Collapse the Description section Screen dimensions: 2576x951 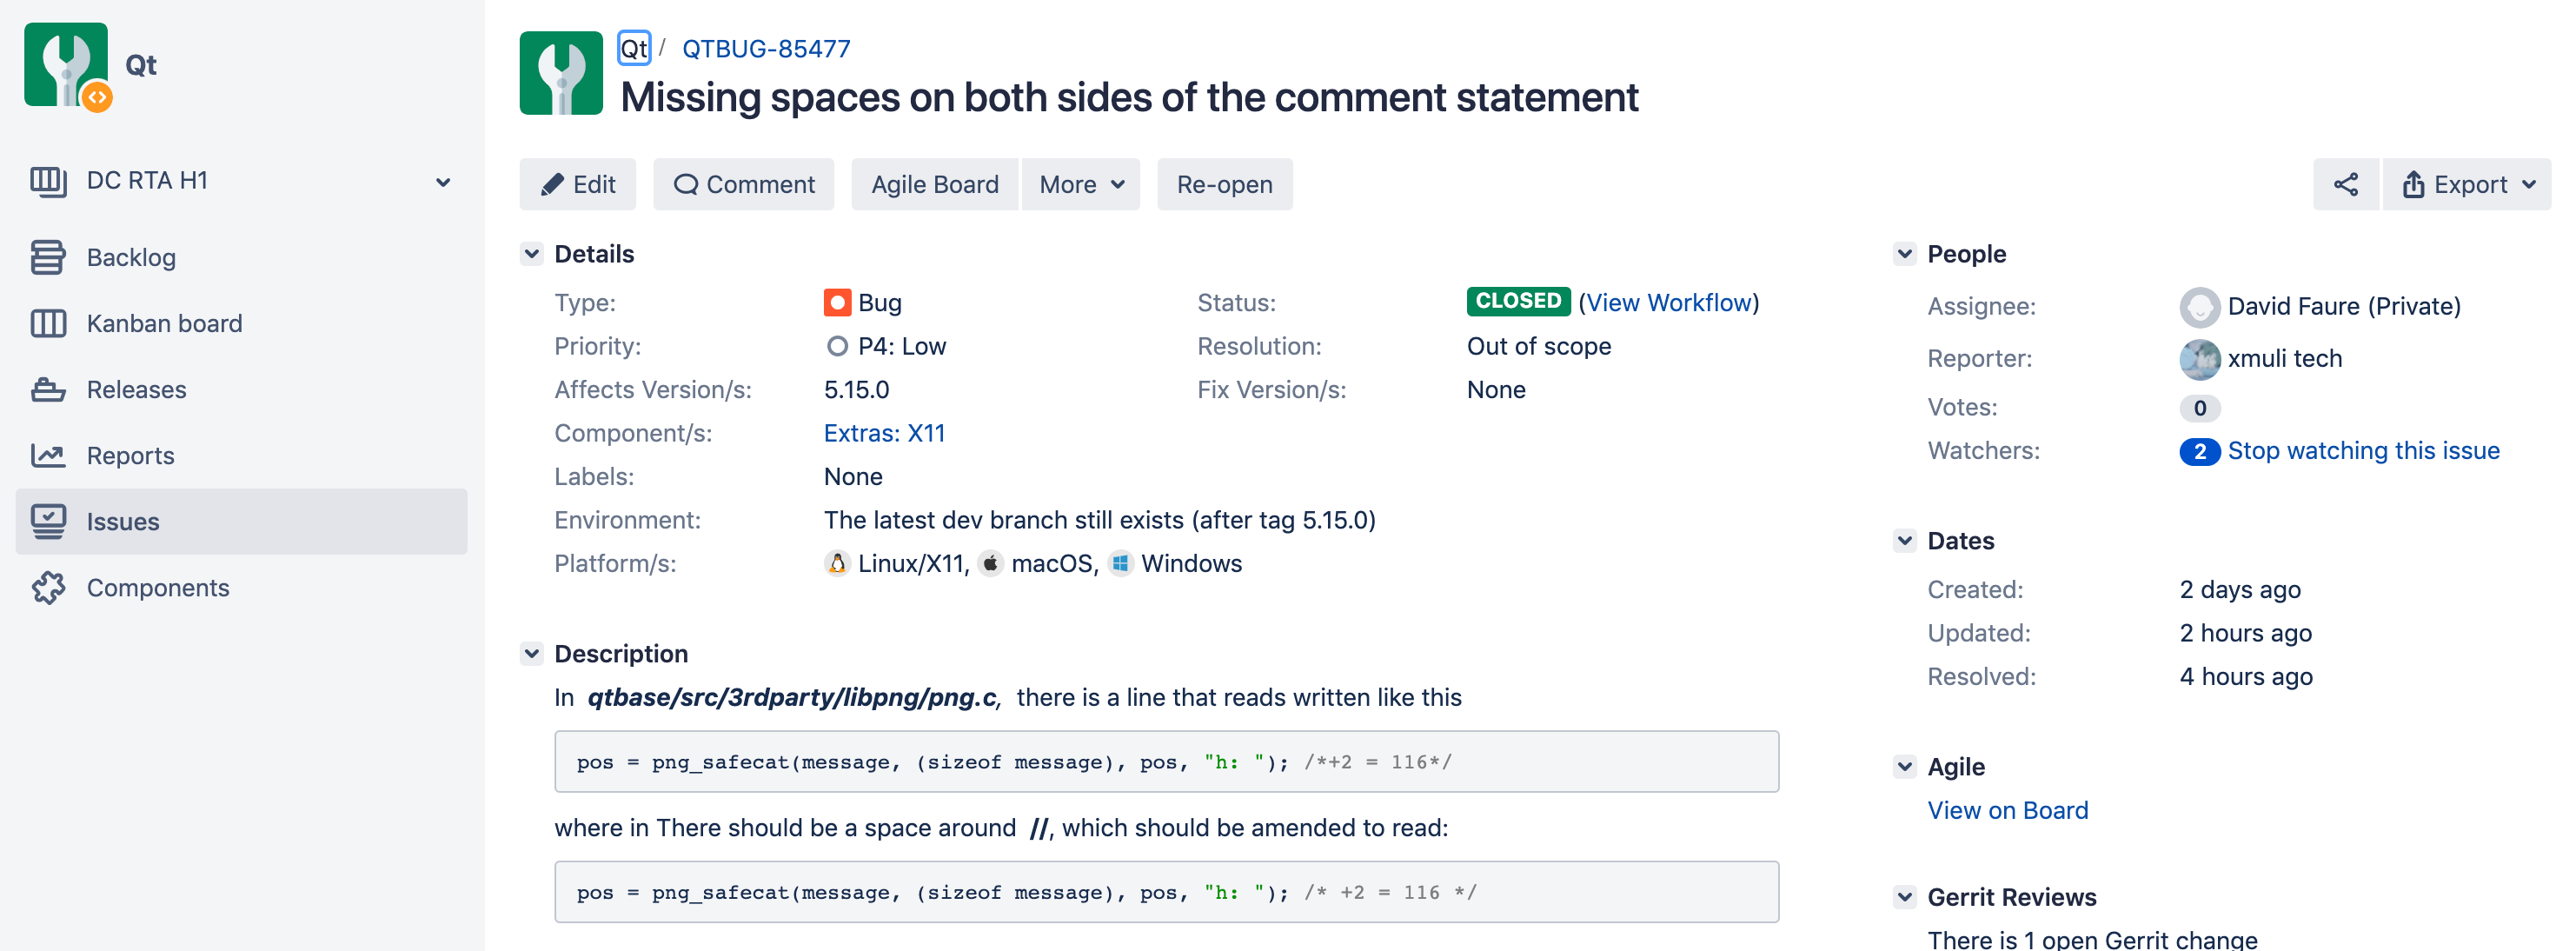point(532,654)
